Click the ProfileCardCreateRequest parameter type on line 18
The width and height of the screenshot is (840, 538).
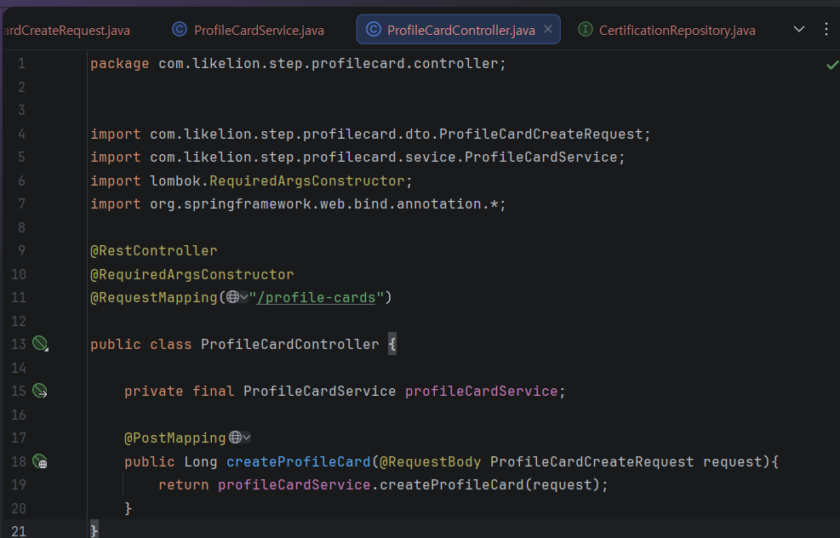click(592, 462)
